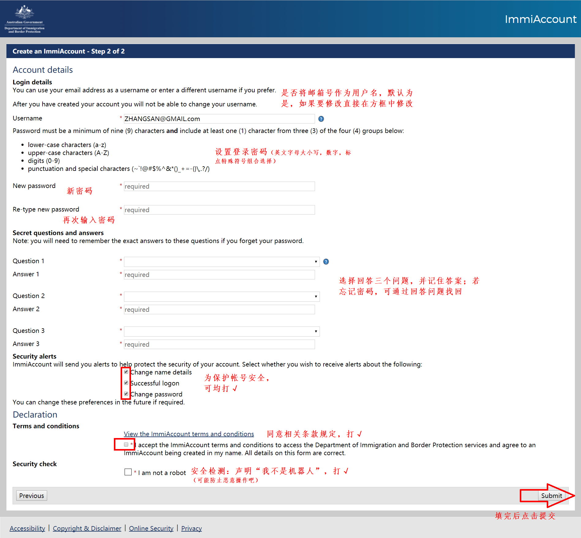The image size is (581, 538).
Task: Click the Answer 3 field
Action: [219, 345]
